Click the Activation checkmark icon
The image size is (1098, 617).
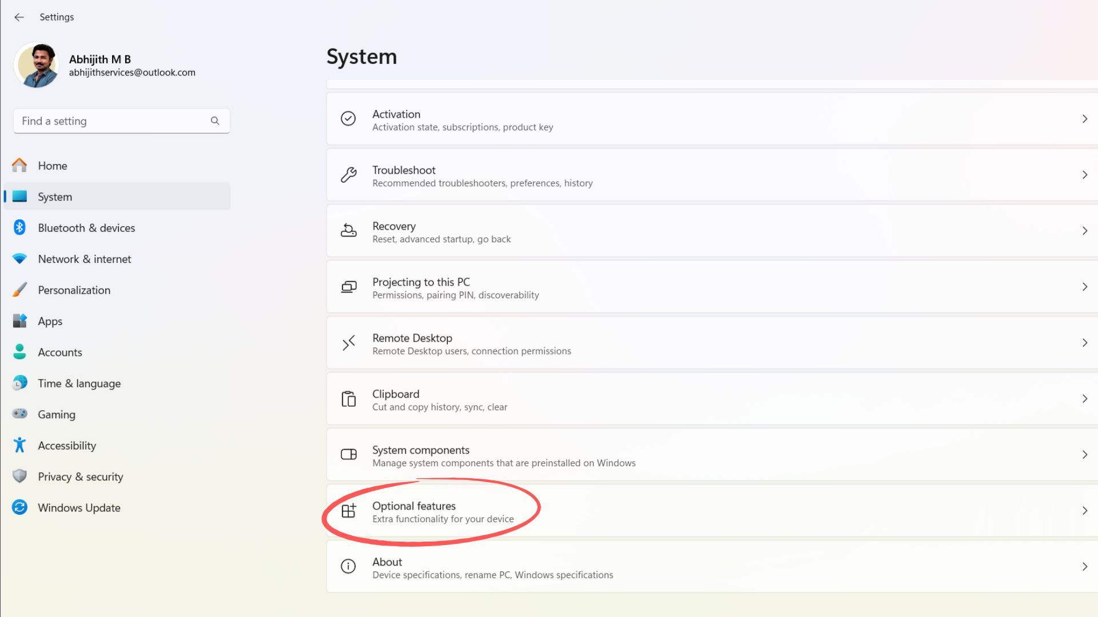coord(348,117)
